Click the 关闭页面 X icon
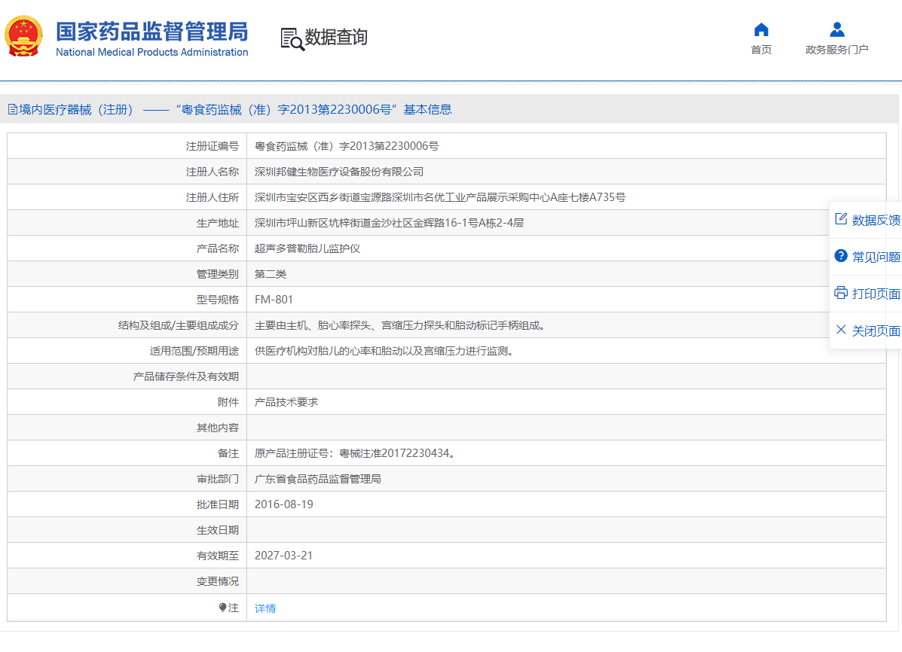 pyautogui.click(x=841, y=330)
